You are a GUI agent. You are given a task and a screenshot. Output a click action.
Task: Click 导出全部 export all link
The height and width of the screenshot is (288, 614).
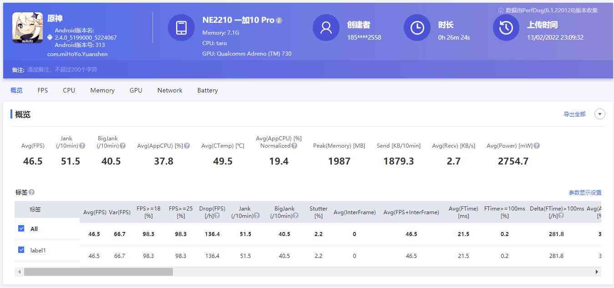574,114
